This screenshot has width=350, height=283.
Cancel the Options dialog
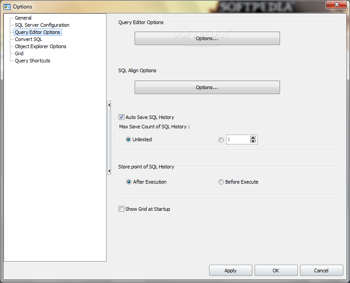pos(321,271)
